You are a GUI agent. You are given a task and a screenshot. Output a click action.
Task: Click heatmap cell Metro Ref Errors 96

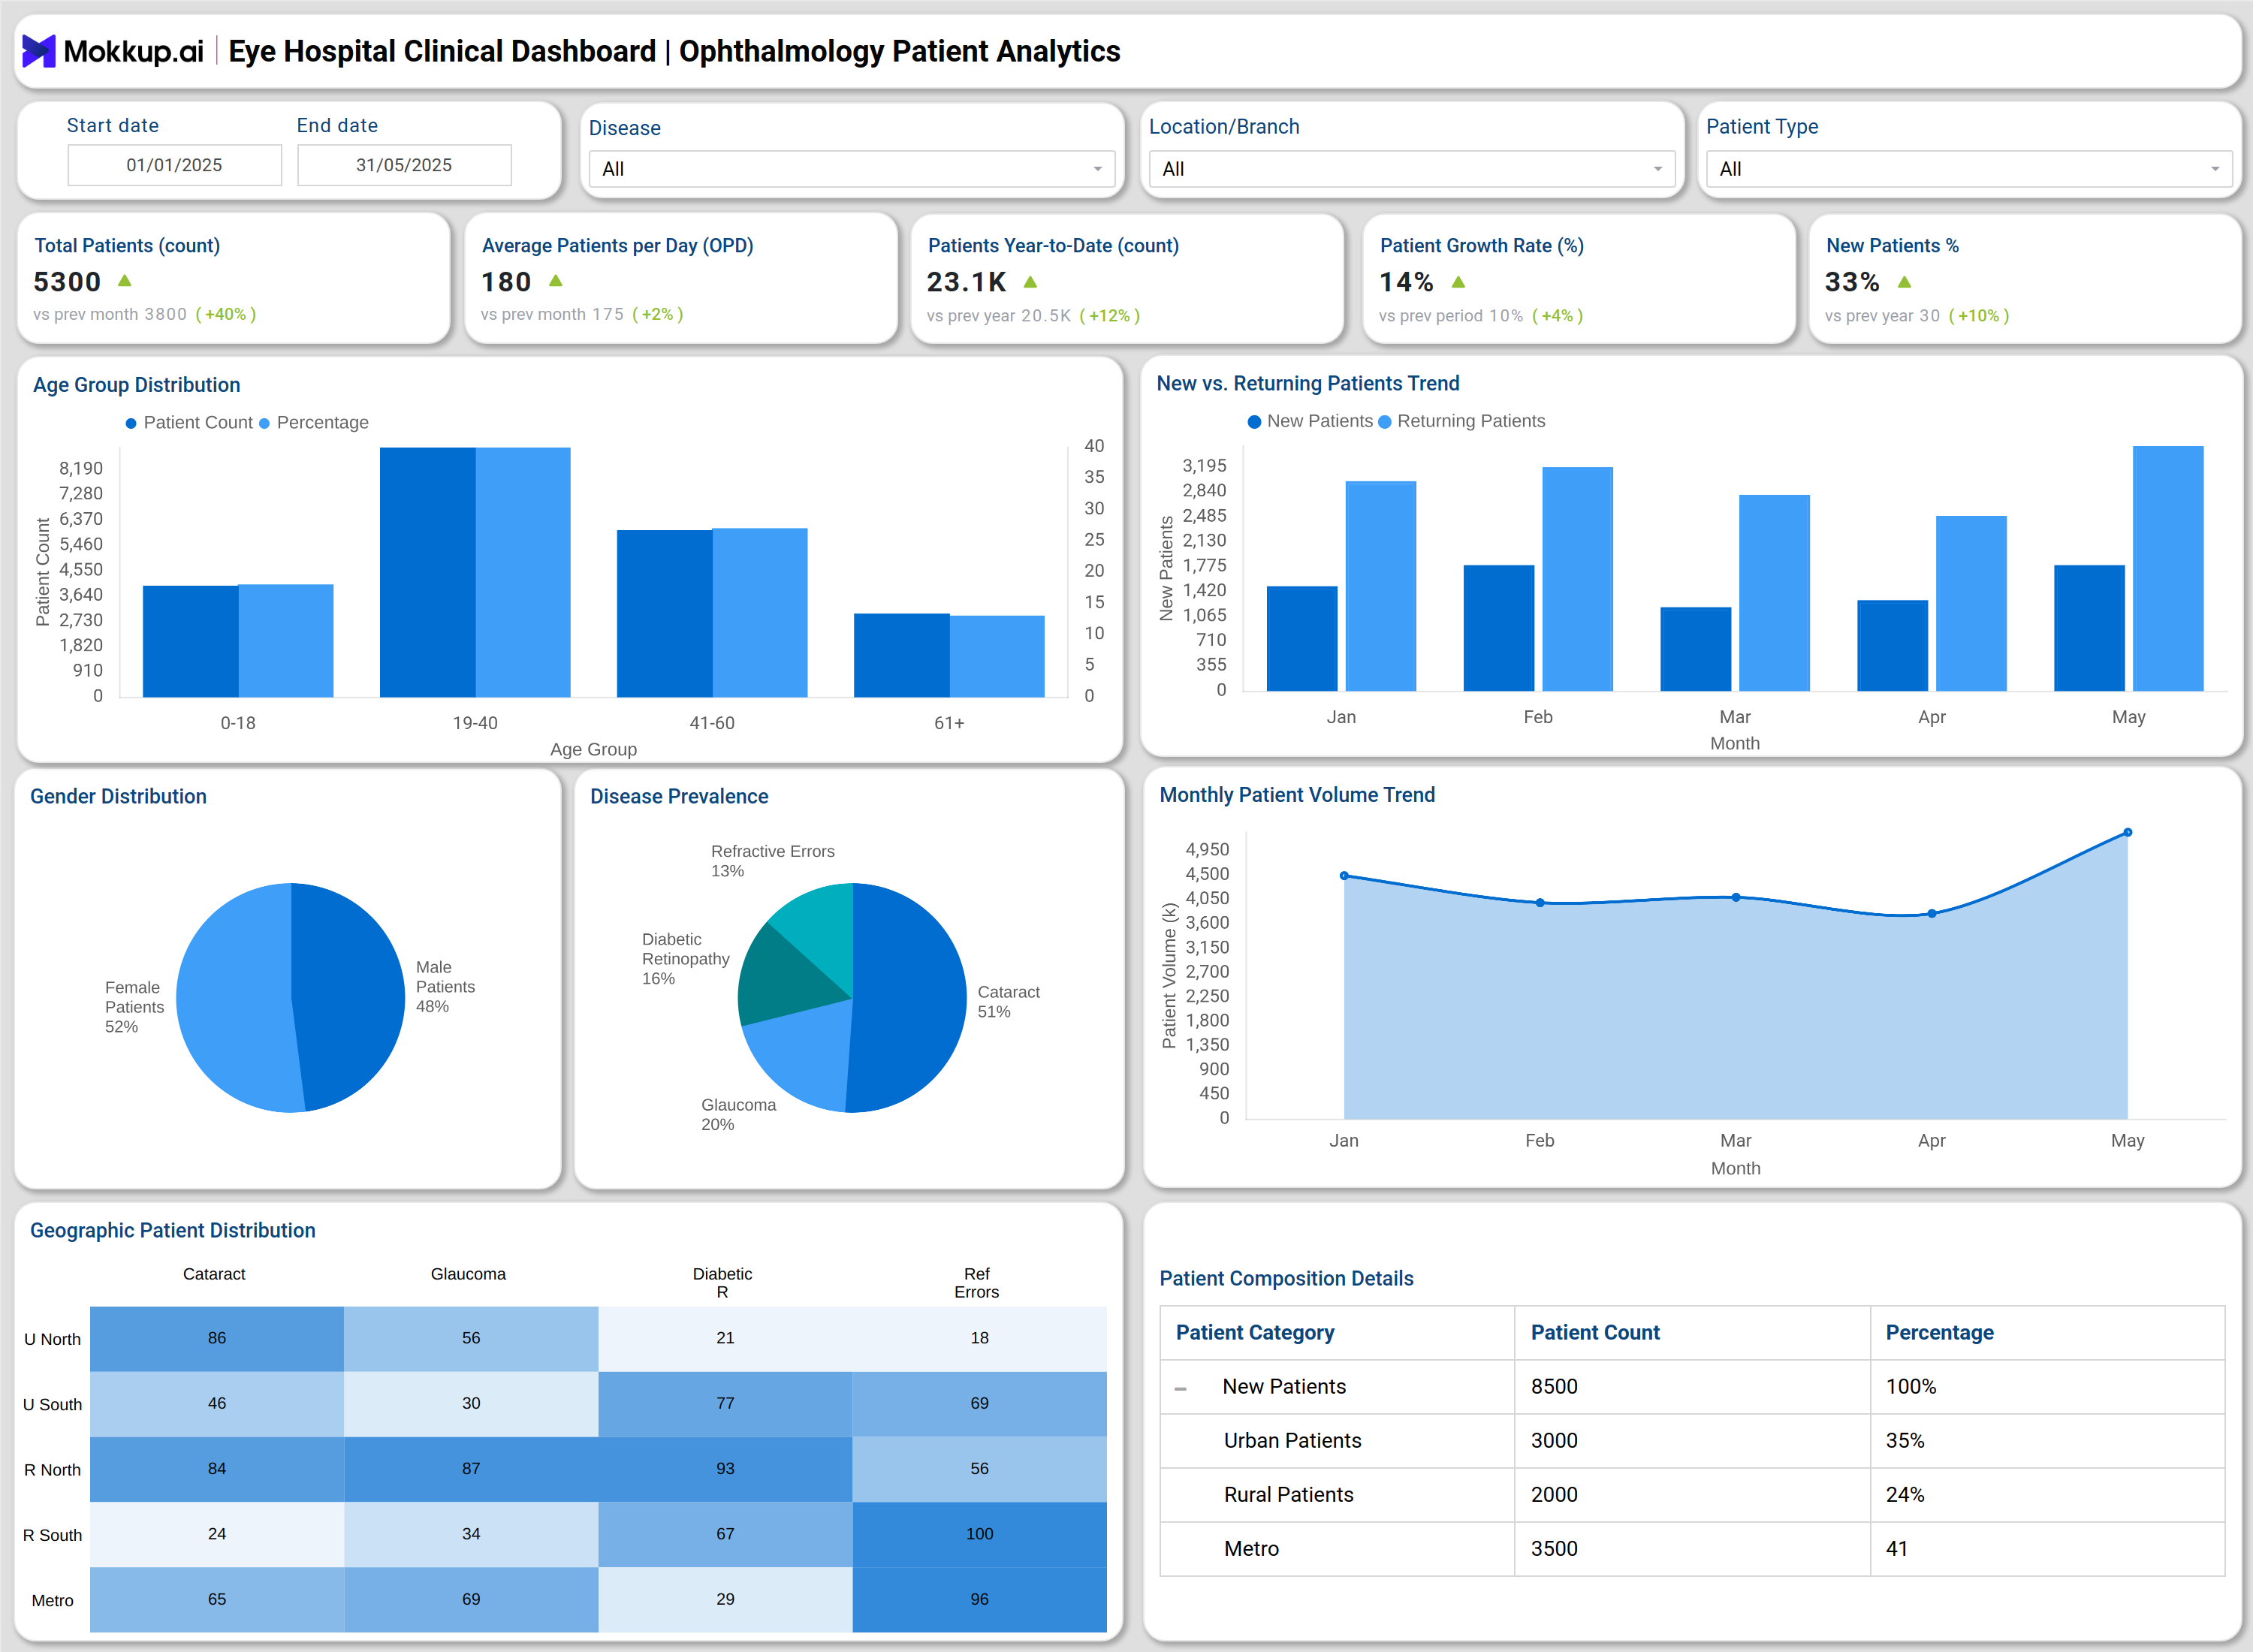pos(980,1600)
